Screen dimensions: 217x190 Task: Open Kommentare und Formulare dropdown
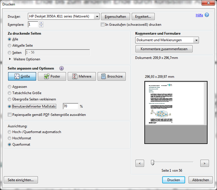point(167,40)
